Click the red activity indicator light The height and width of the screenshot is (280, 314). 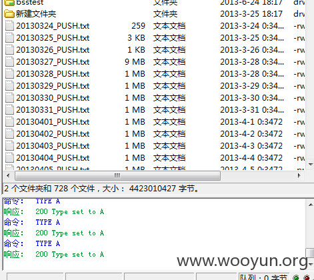pyautogui.click(x=307, y=277)
